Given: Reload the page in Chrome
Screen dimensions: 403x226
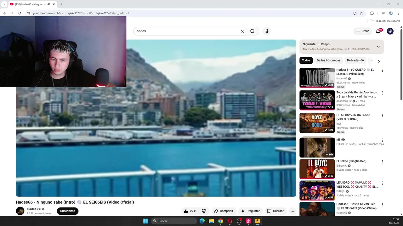Looking at the screenshot, I should tap(20, 13).
